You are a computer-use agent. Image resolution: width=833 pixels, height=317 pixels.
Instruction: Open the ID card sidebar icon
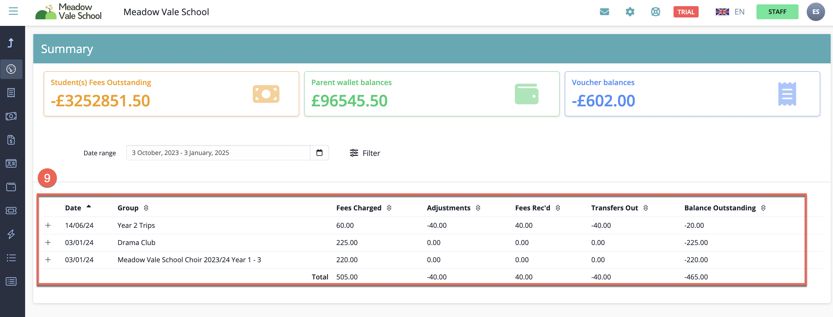11,163
